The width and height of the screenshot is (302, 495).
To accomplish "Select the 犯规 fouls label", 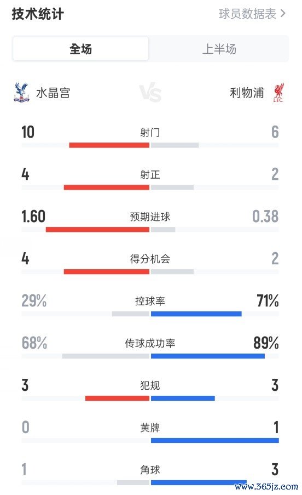I will point(150,385).
